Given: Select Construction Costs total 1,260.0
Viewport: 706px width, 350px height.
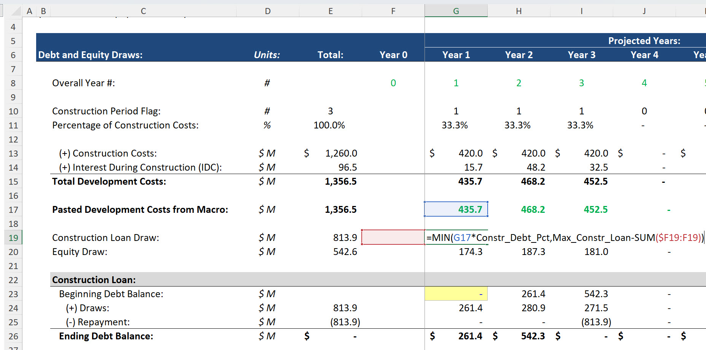Looking at the screenshot, I should click(341, 153).
